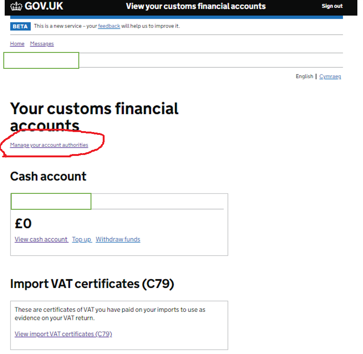Open the Messages navigation link
The width and height of the screenshot is (363, 354).
42,44
